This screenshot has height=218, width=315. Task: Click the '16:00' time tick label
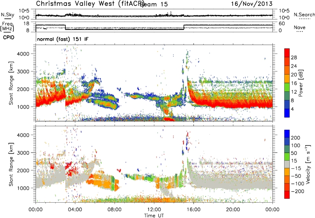click(x=193, y=210)
